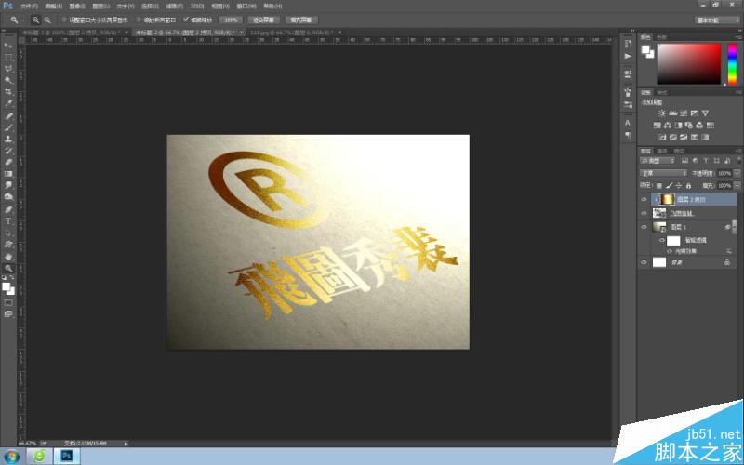Select the History Brush tool

[x=8, y=151]
